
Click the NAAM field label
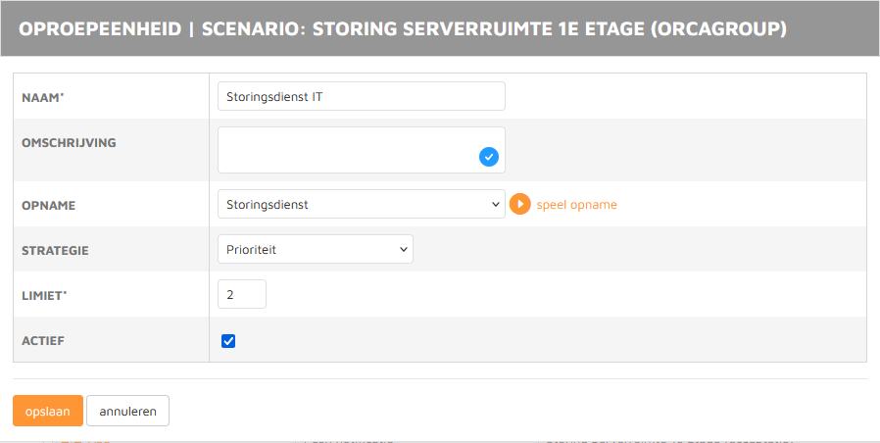tap(48, 97)
